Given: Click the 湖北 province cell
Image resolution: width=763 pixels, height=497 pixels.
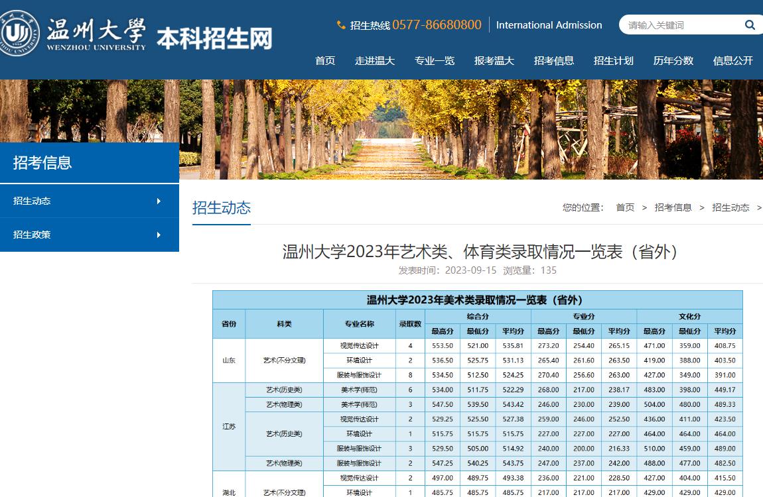Looking at the screenshot, I should pos(229,486).
